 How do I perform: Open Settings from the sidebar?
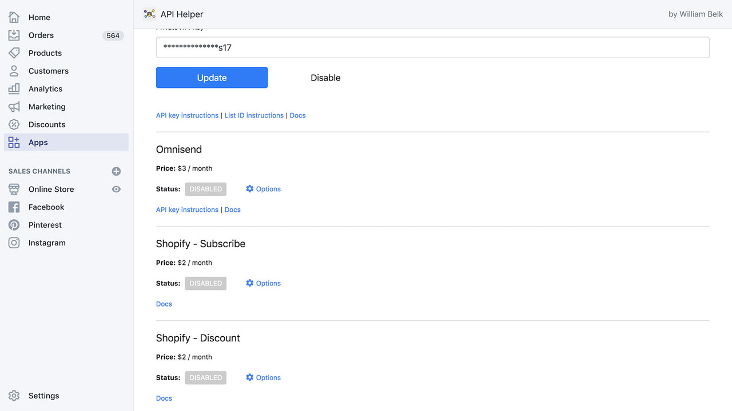point(43,395)
